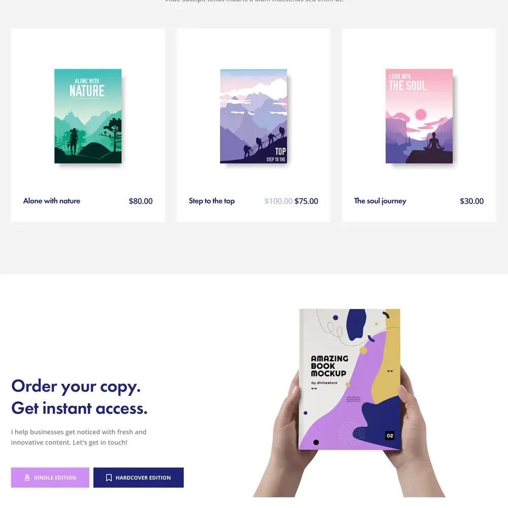The height and width of the screenshot is (508, 508).
Task: Click the $80.00 price
Action: (141, 201)
